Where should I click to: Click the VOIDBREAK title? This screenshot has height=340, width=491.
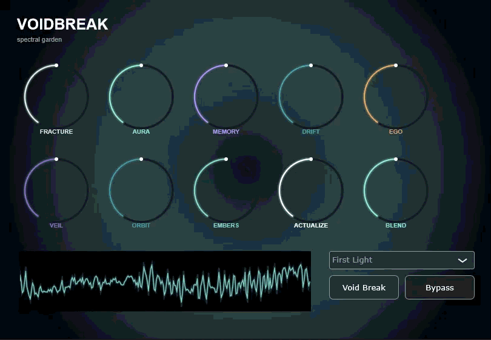(62, 24)
